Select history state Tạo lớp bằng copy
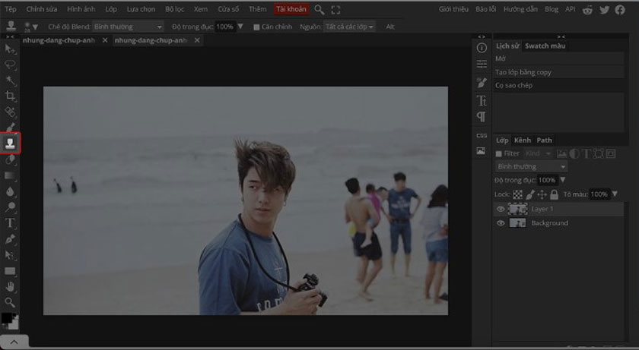The width and height of the screenshot is (639, 350). click(x=558, y=72)
